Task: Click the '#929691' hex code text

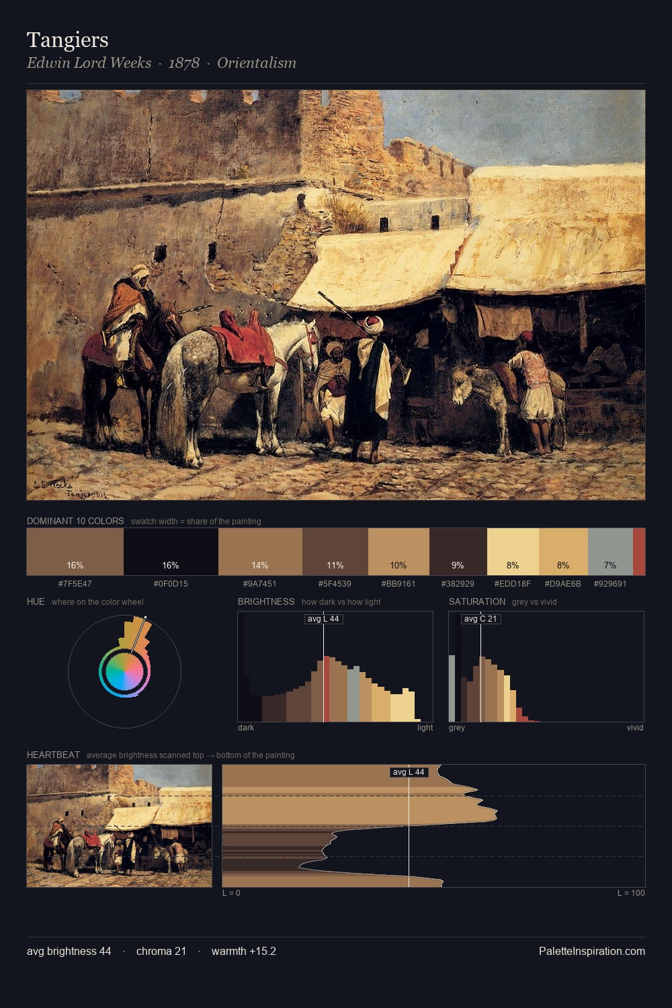Action: 610,583
